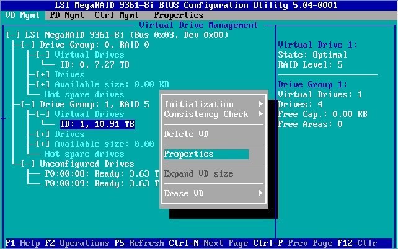Select Hot spare drives under Drive Group 0
The image size is (398, 249).
[84, 94]
